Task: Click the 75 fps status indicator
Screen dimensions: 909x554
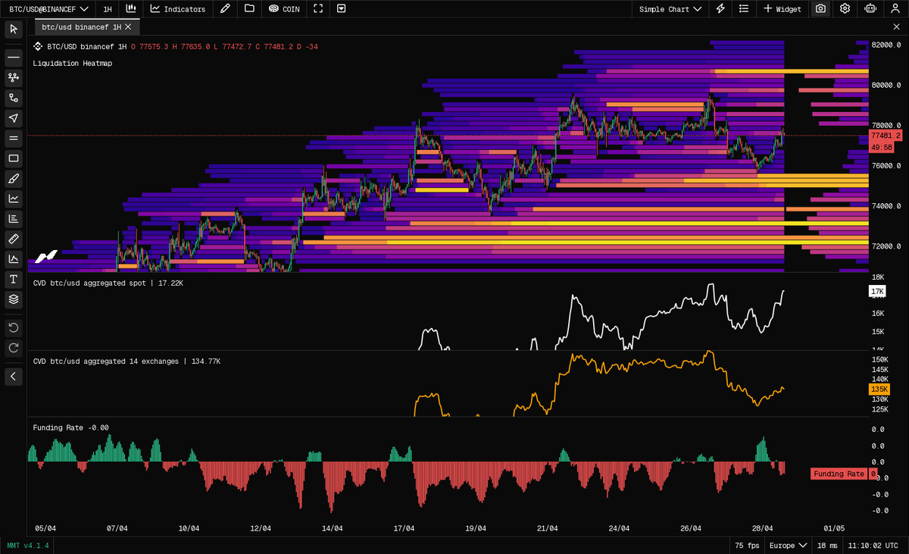Action: point(748,546)
